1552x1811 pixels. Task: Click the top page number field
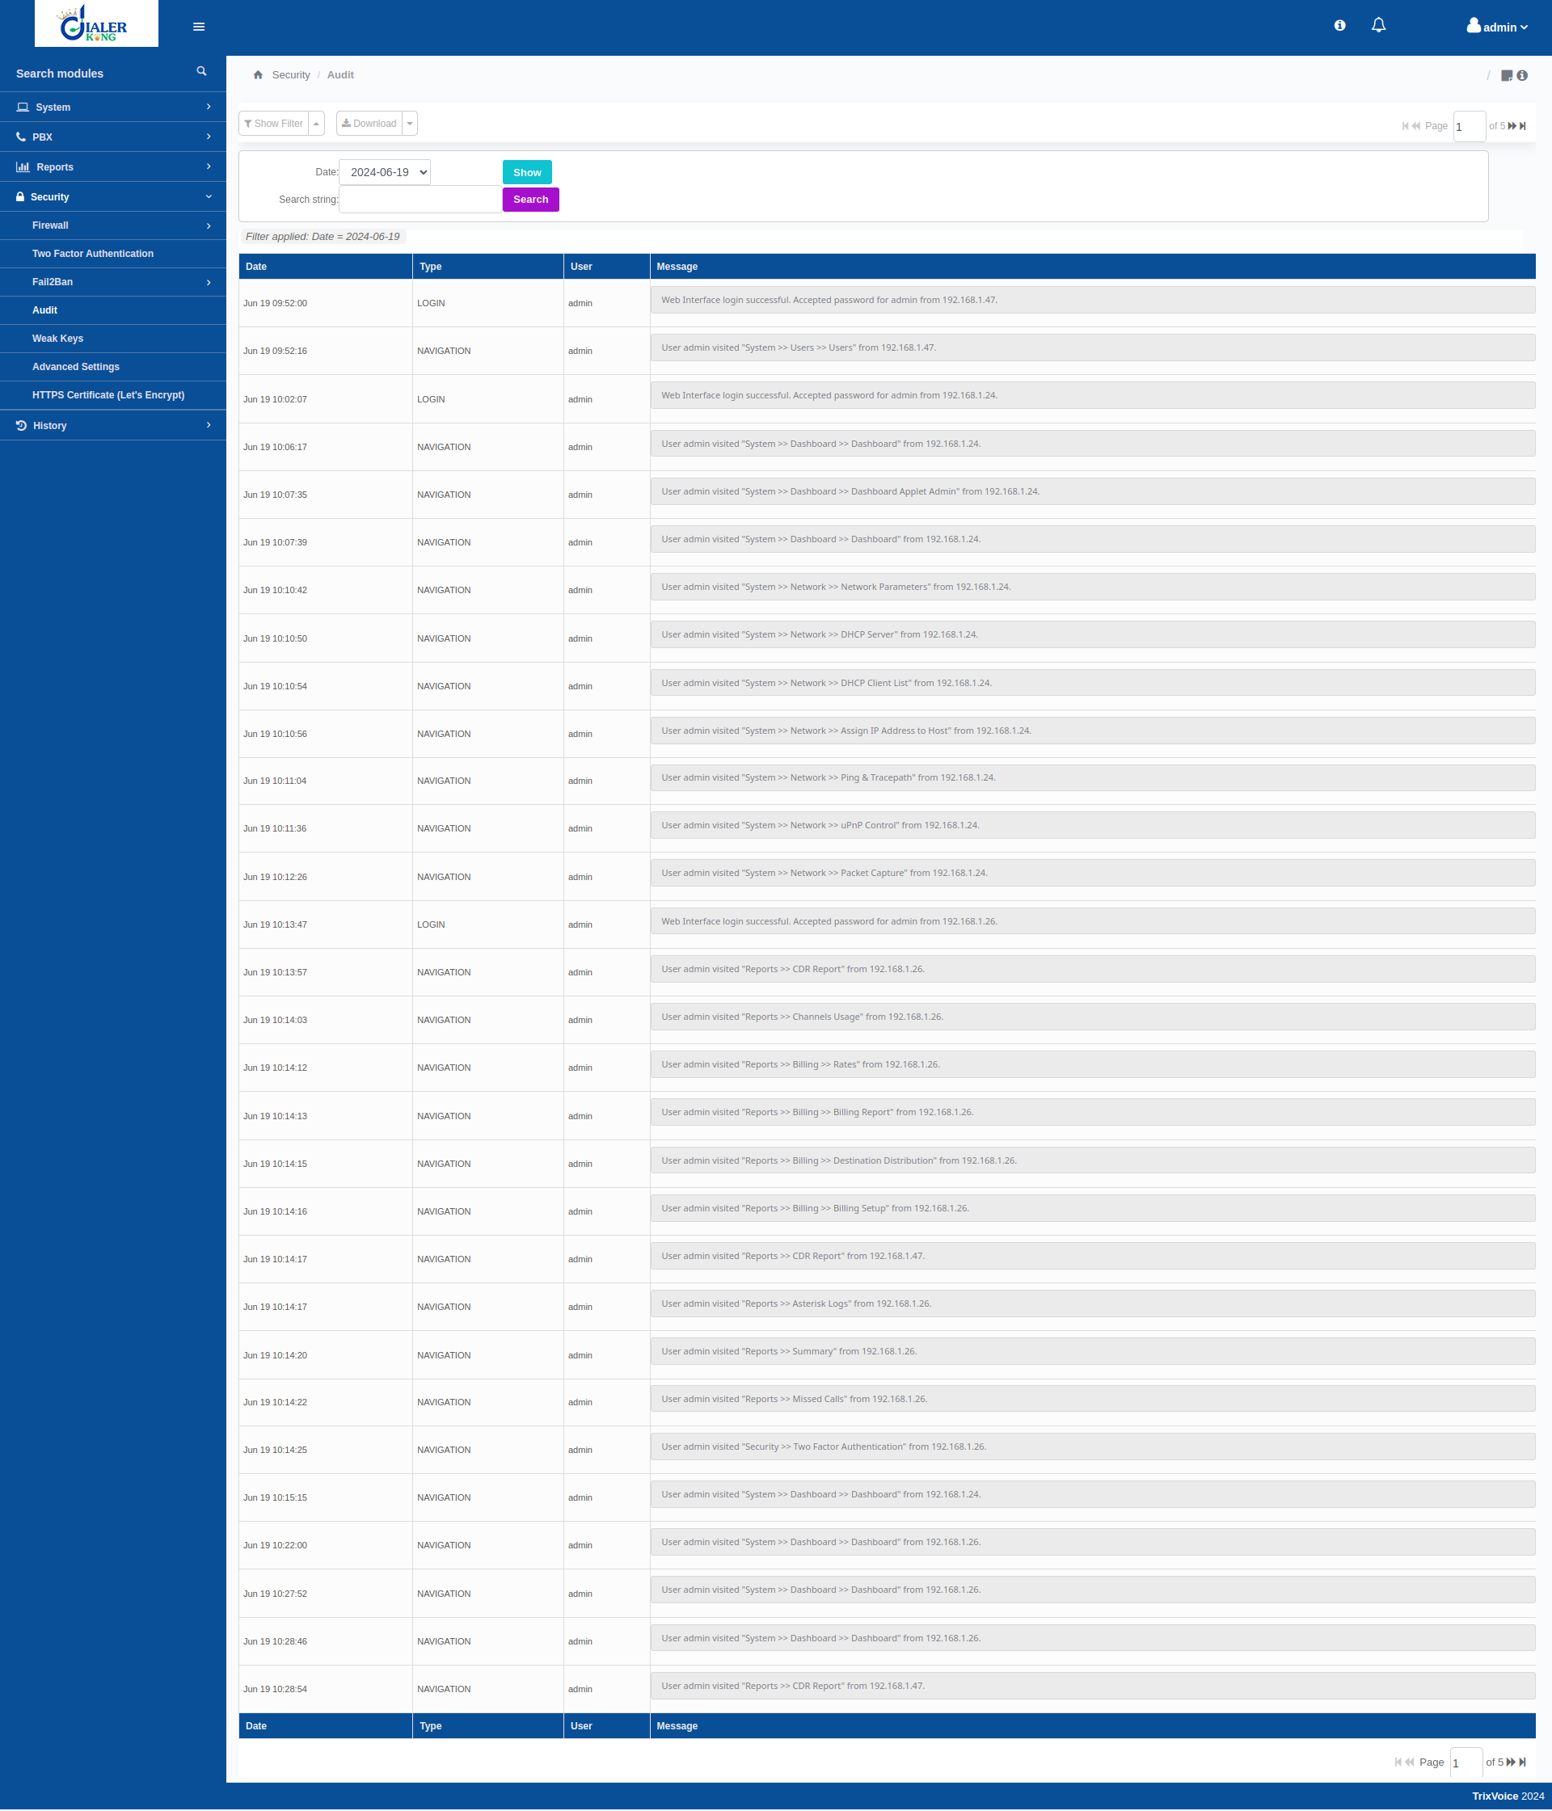[1469, 127]
